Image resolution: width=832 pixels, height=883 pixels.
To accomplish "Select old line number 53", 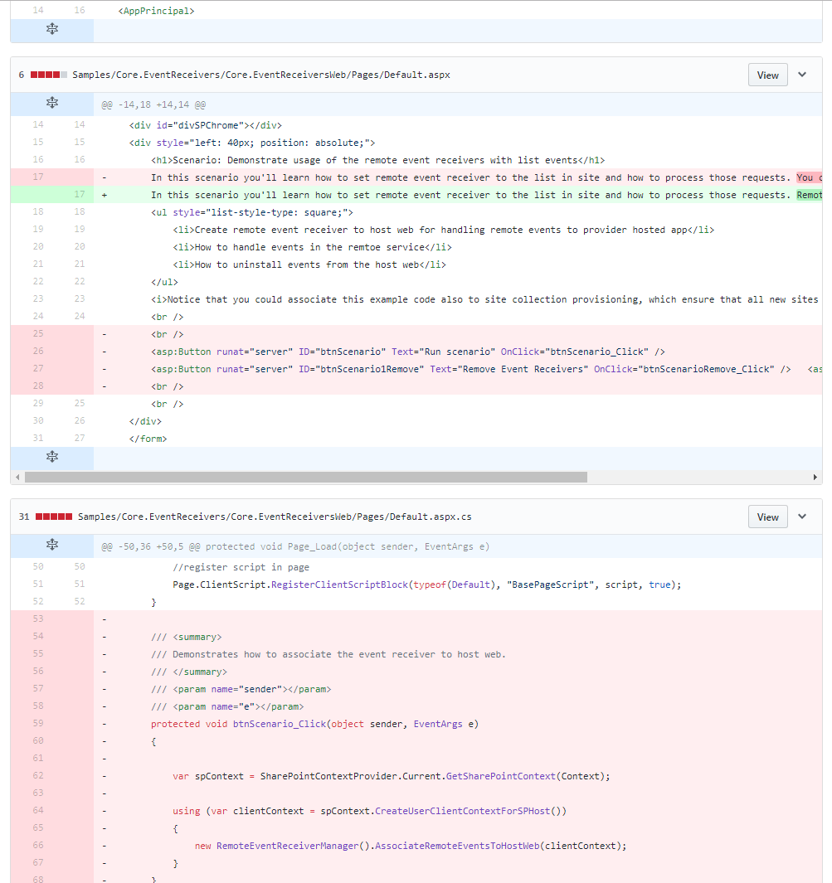I will (x=37, y=619).
